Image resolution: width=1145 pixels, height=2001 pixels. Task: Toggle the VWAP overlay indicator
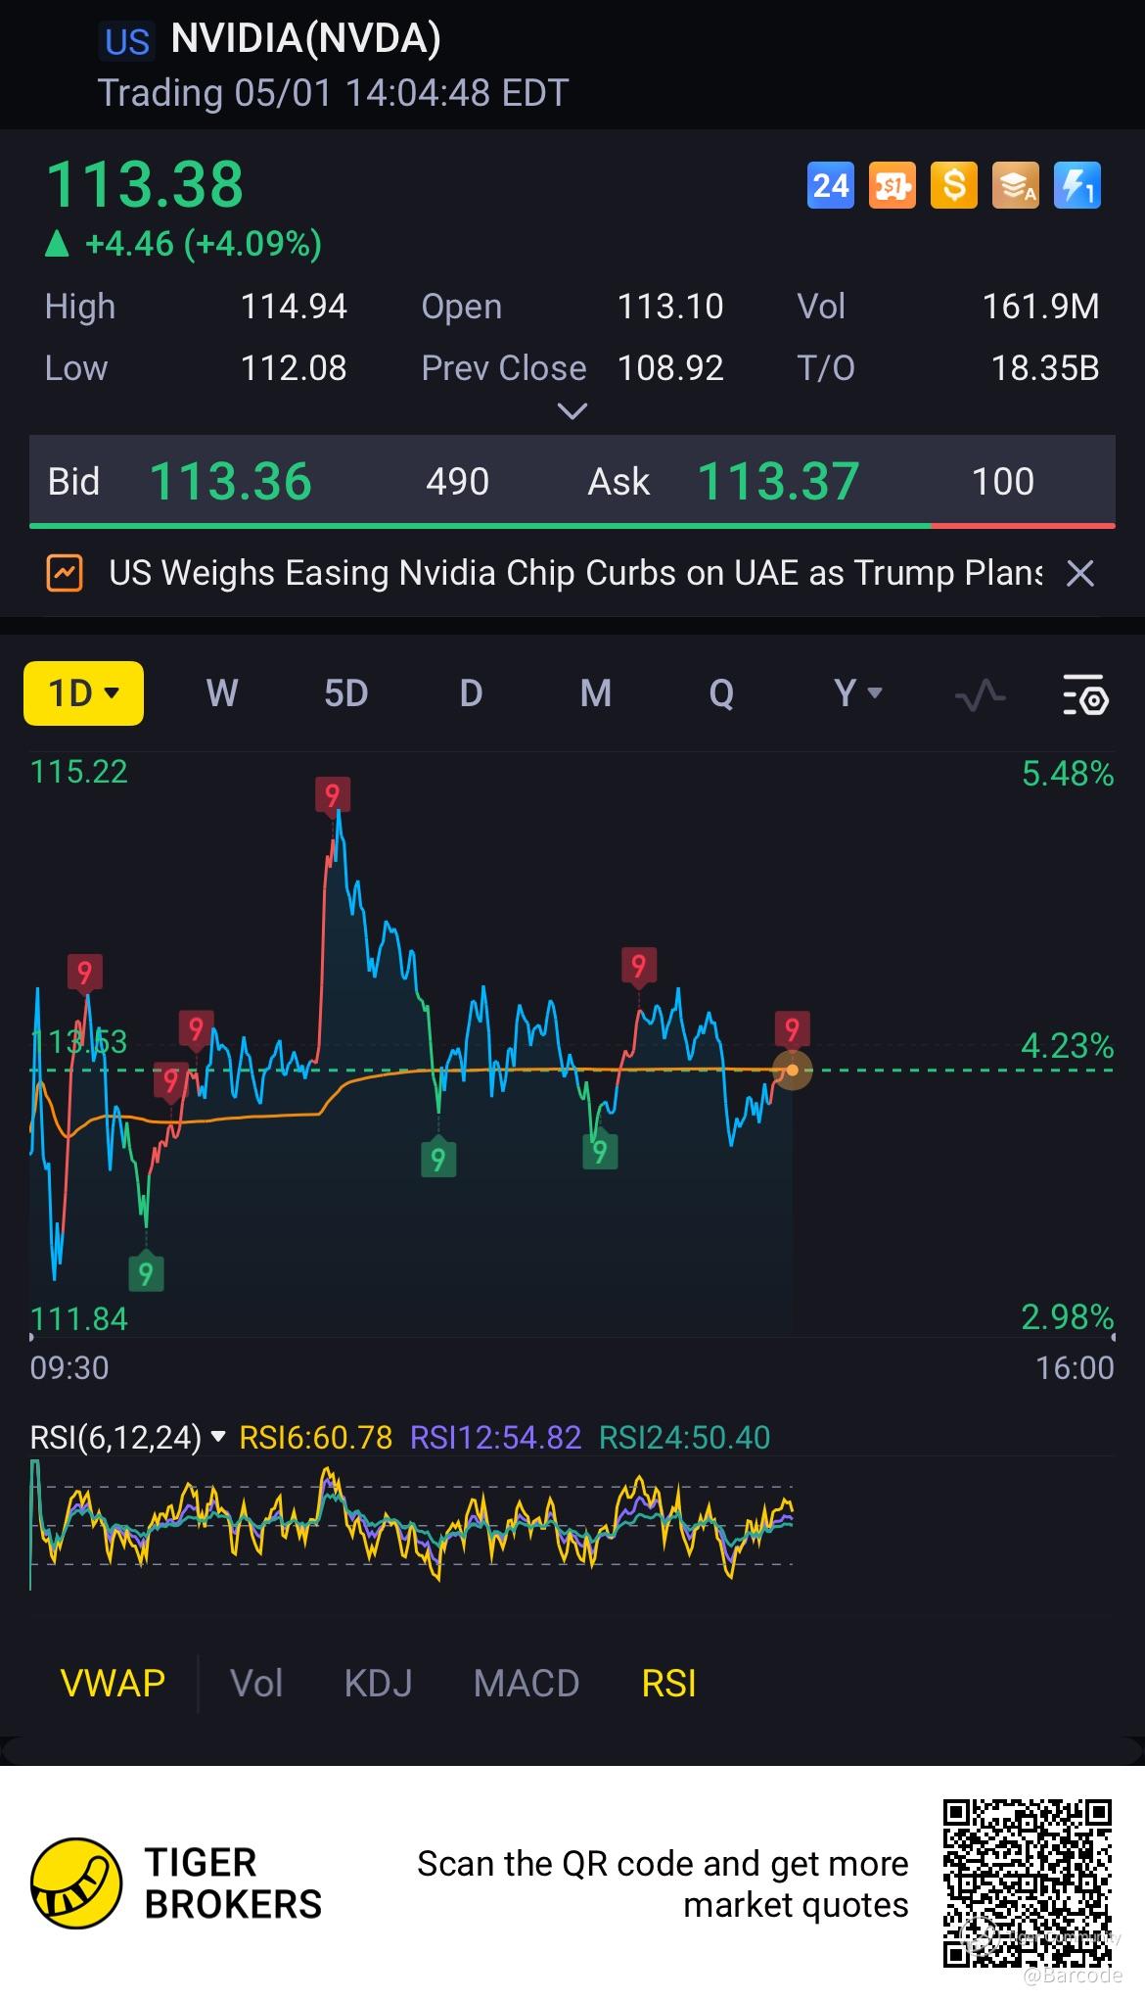pos(113,1684)
